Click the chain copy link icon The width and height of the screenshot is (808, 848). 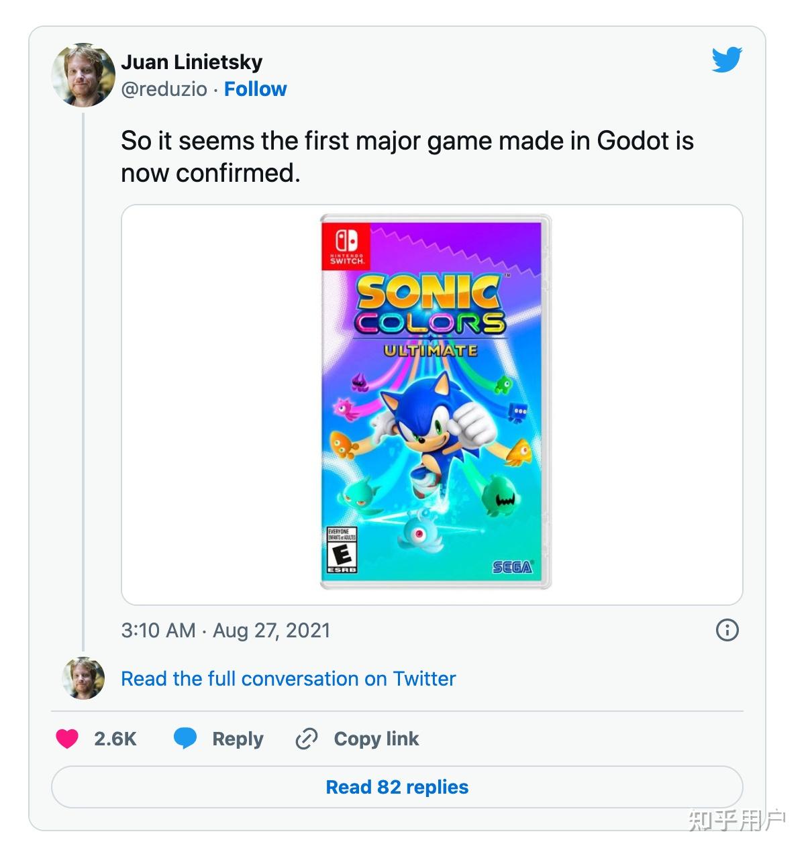[306, 739]
